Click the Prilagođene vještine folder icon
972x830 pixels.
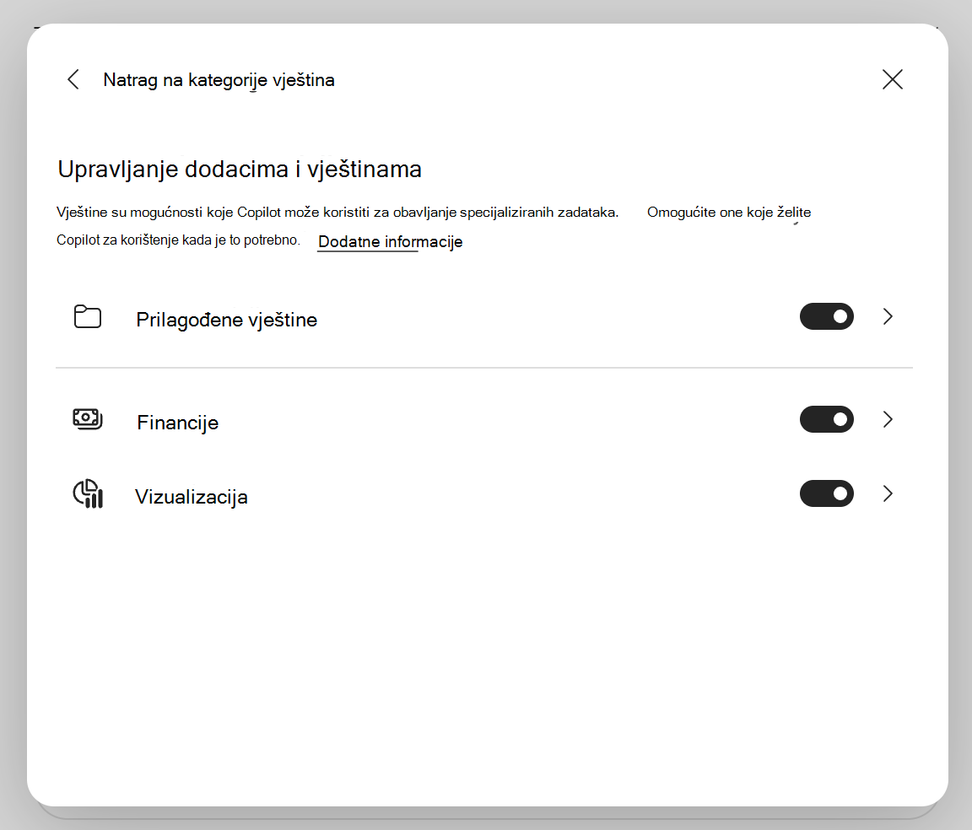88,317
